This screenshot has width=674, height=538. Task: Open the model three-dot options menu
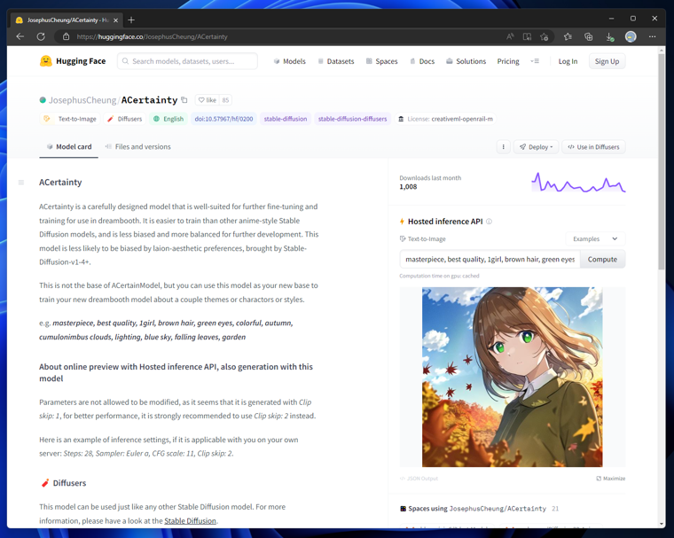(504, 147)
